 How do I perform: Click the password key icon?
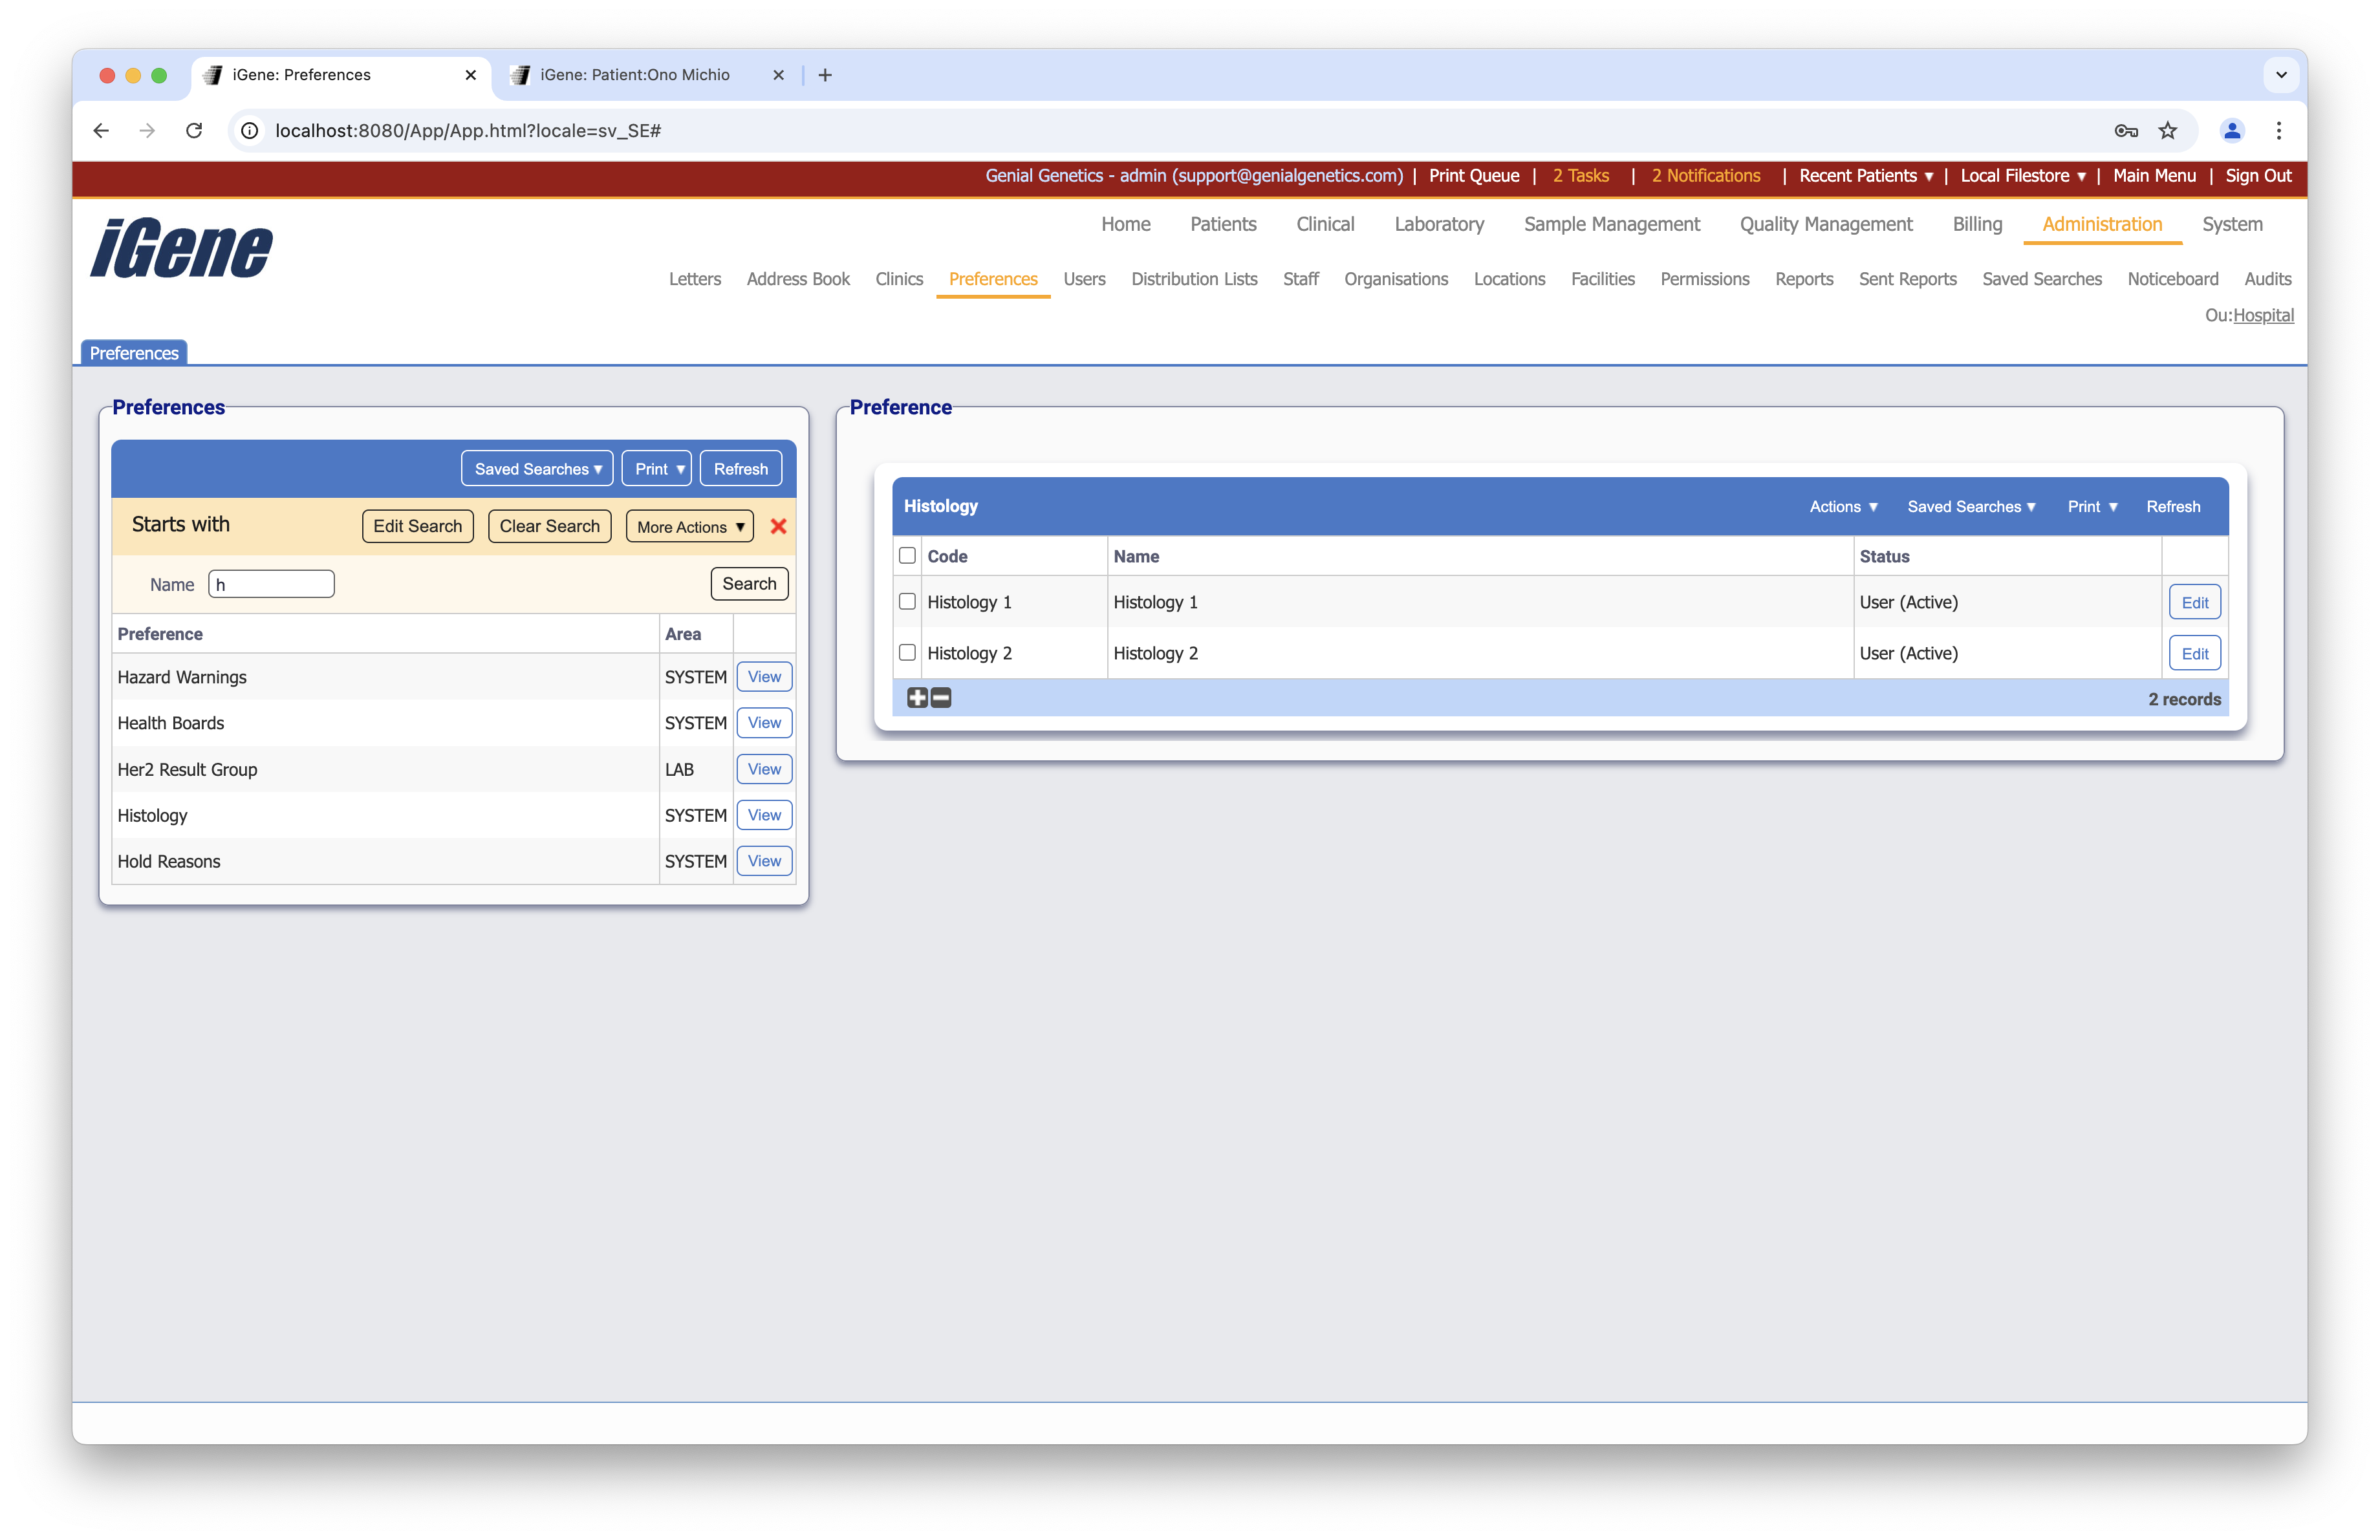click(x=2125, y=131)
